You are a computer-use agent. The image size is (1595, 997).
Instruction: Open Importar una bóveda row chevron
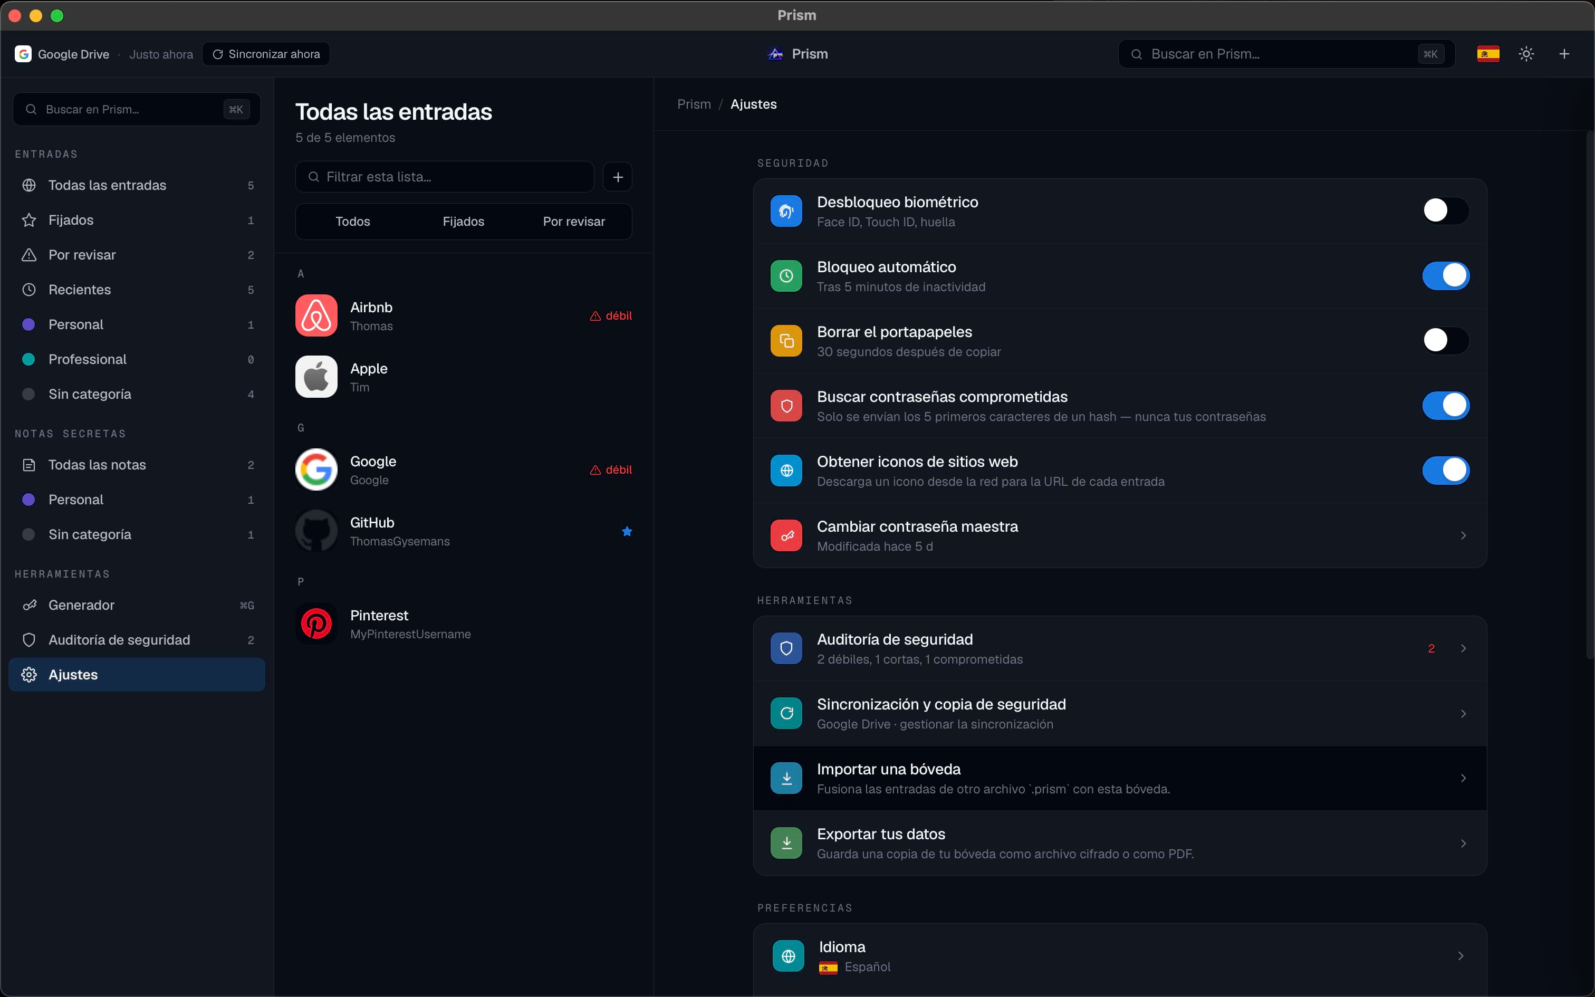[1463, 779]
